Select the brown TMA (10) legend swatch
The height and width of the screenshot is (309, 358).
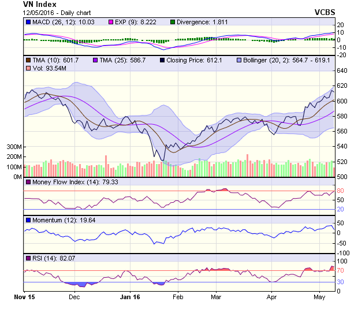(x=28, y=60)
